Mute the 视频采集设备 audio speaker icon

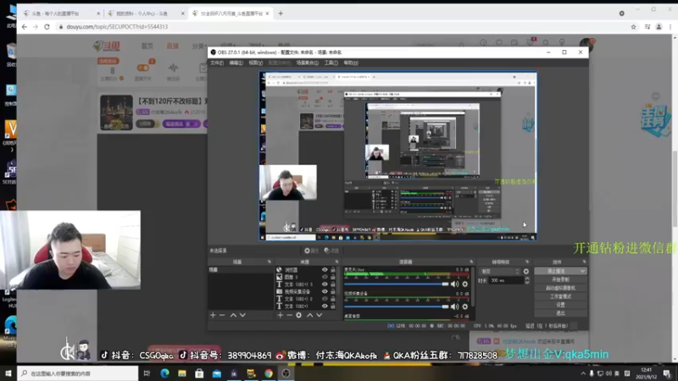pyautogui.click(x=454, y=306)
